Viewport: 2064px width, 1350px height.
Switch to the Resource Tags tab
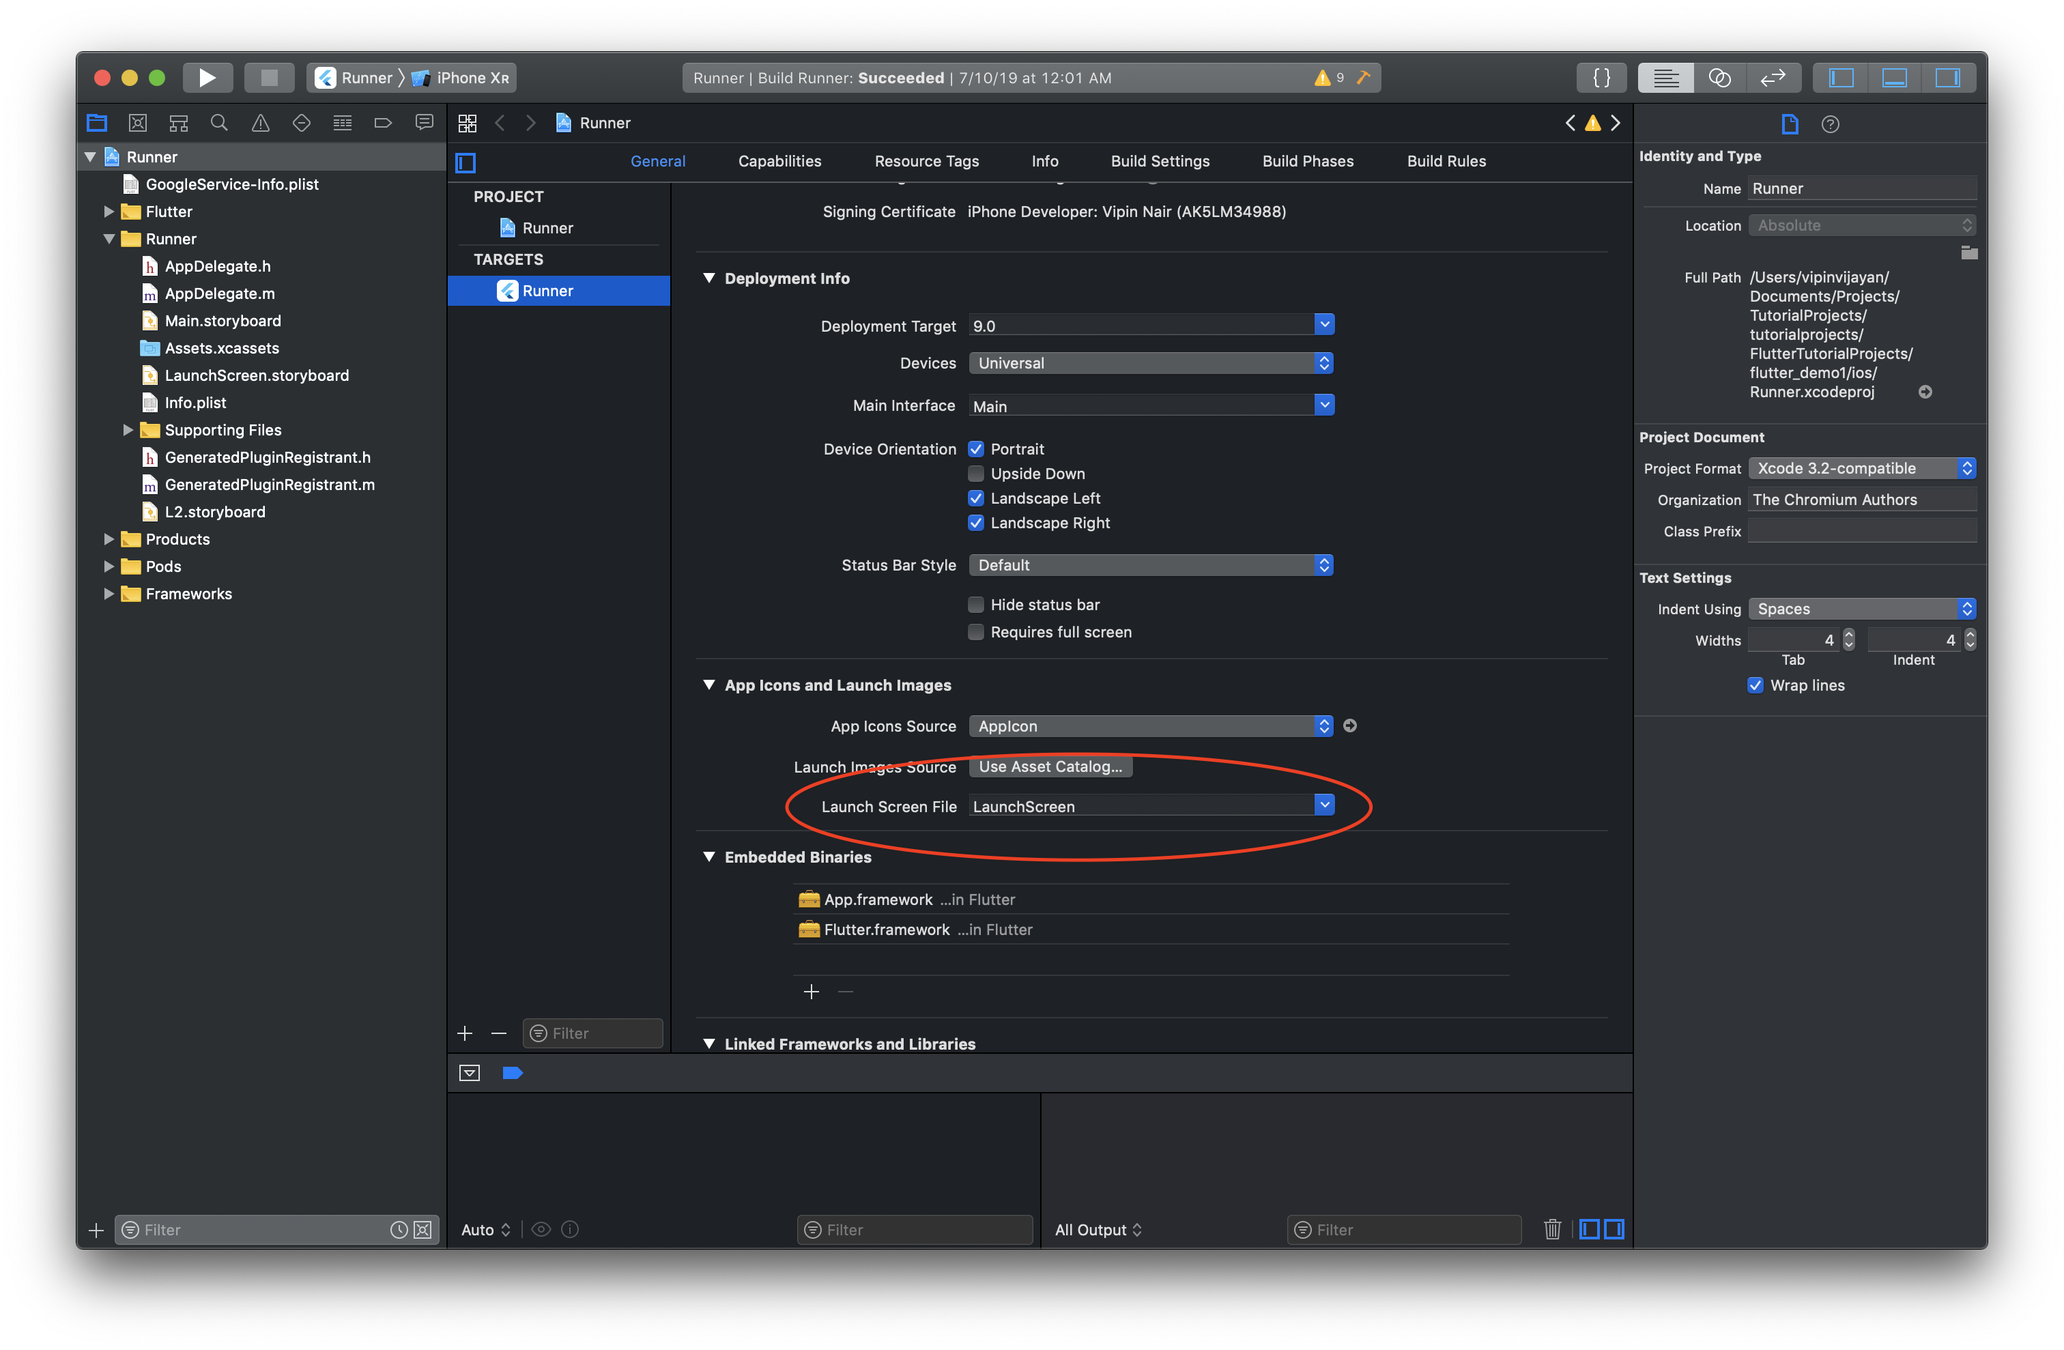pyautogui.click(x=926, y=161)
